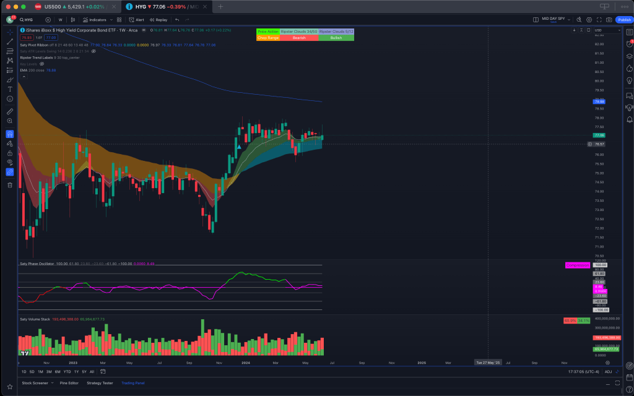Enter fullscreen chart mode
634x396 pixels.
pyautogui.click(x=599, y=20)
